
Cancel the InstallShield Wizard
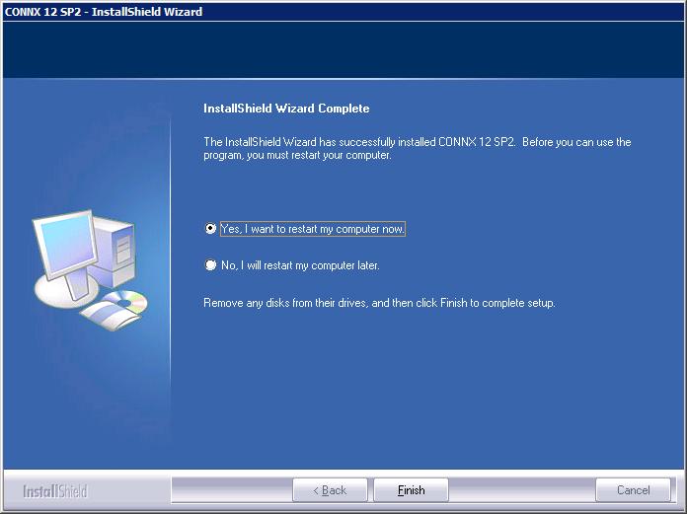(633, 490)
